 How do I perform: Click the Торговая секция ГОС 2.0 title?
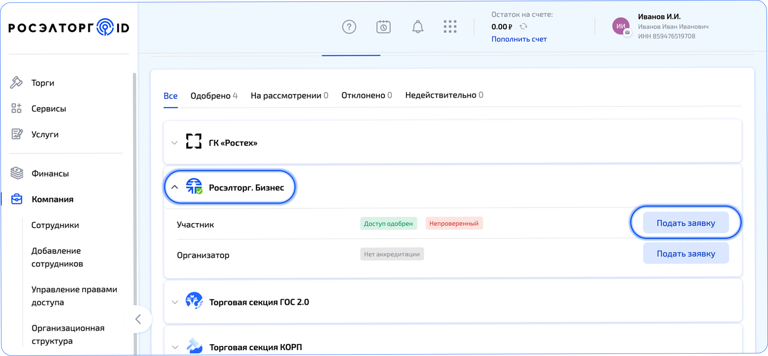click(x=259, y=302)
